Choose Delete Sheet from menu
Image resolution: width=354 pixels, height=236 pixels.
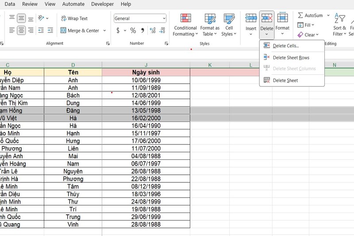pos(292,81)
